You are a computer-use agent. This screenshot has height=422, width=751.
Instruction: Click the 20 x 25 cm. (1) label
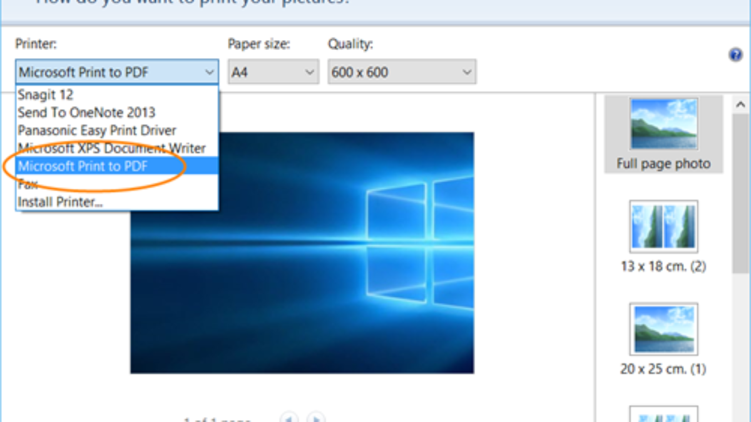663,369
